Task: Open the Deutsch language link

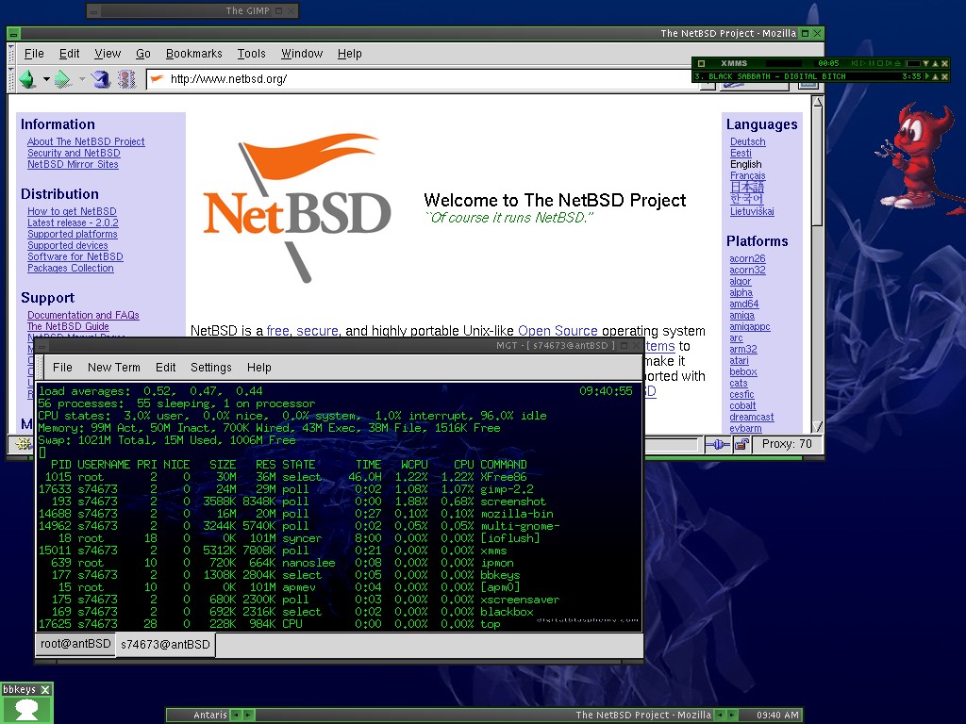Action: point(747,142)
